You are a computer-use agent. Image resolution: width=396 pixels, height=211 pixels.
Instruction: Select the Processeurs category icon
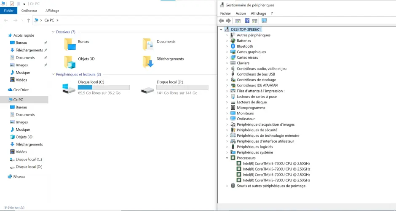click(233, 158)
